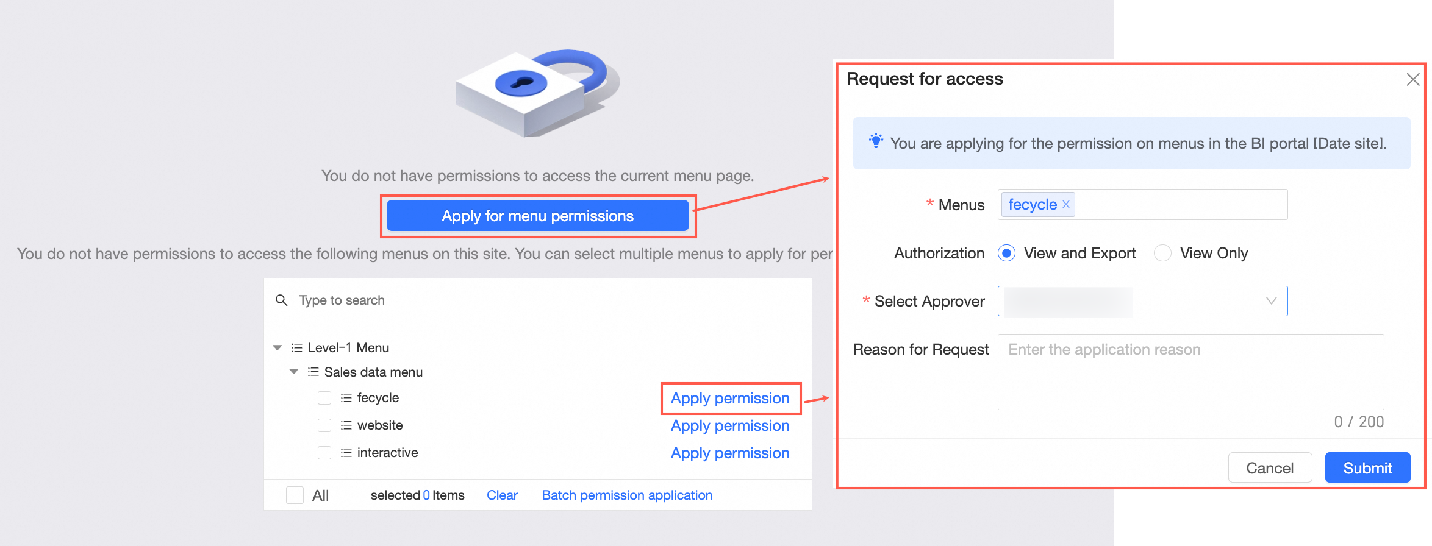Collapse the Sales data menu node
Image resolution: width=1432 pixels, height=546 pixels.
294,372
